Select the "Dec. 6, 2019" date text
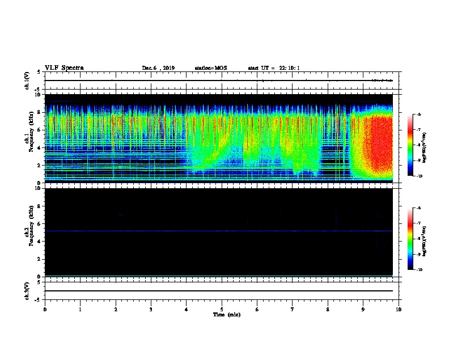 tap(158, 68)
